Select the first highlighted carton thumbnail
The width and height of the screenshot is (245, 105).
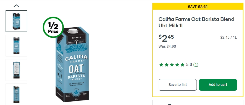click(16, 21)
